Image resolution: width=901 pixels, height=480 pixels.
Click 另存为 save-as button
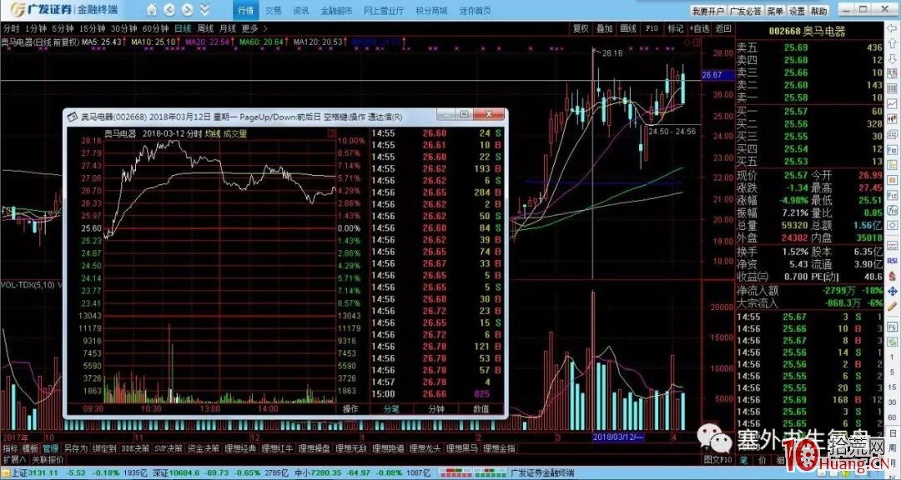(75, 448)
